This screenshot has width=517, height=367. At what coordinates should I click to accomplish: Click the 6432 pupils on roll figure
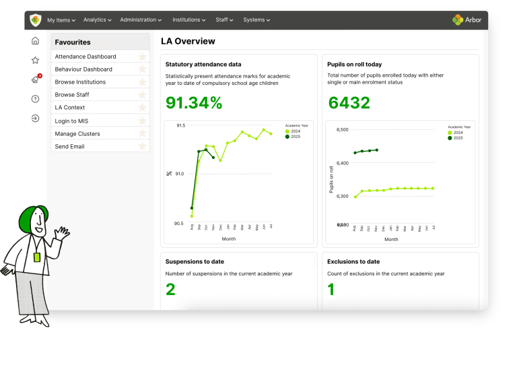pyautogui.click(x=349, y=102)
